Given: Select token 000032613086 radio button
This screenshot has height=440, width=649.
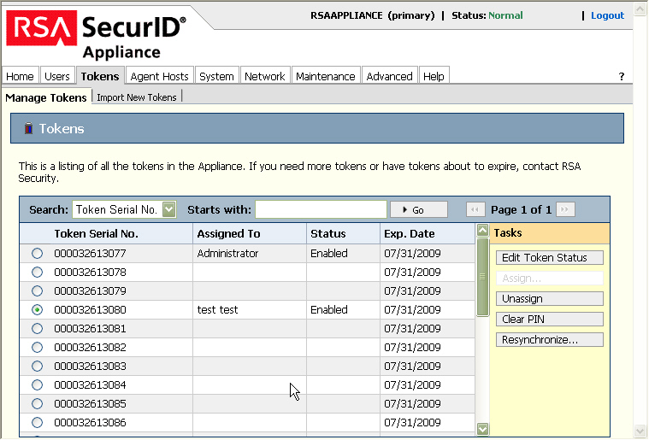Looking at the screenshot, I should (38, 423).
